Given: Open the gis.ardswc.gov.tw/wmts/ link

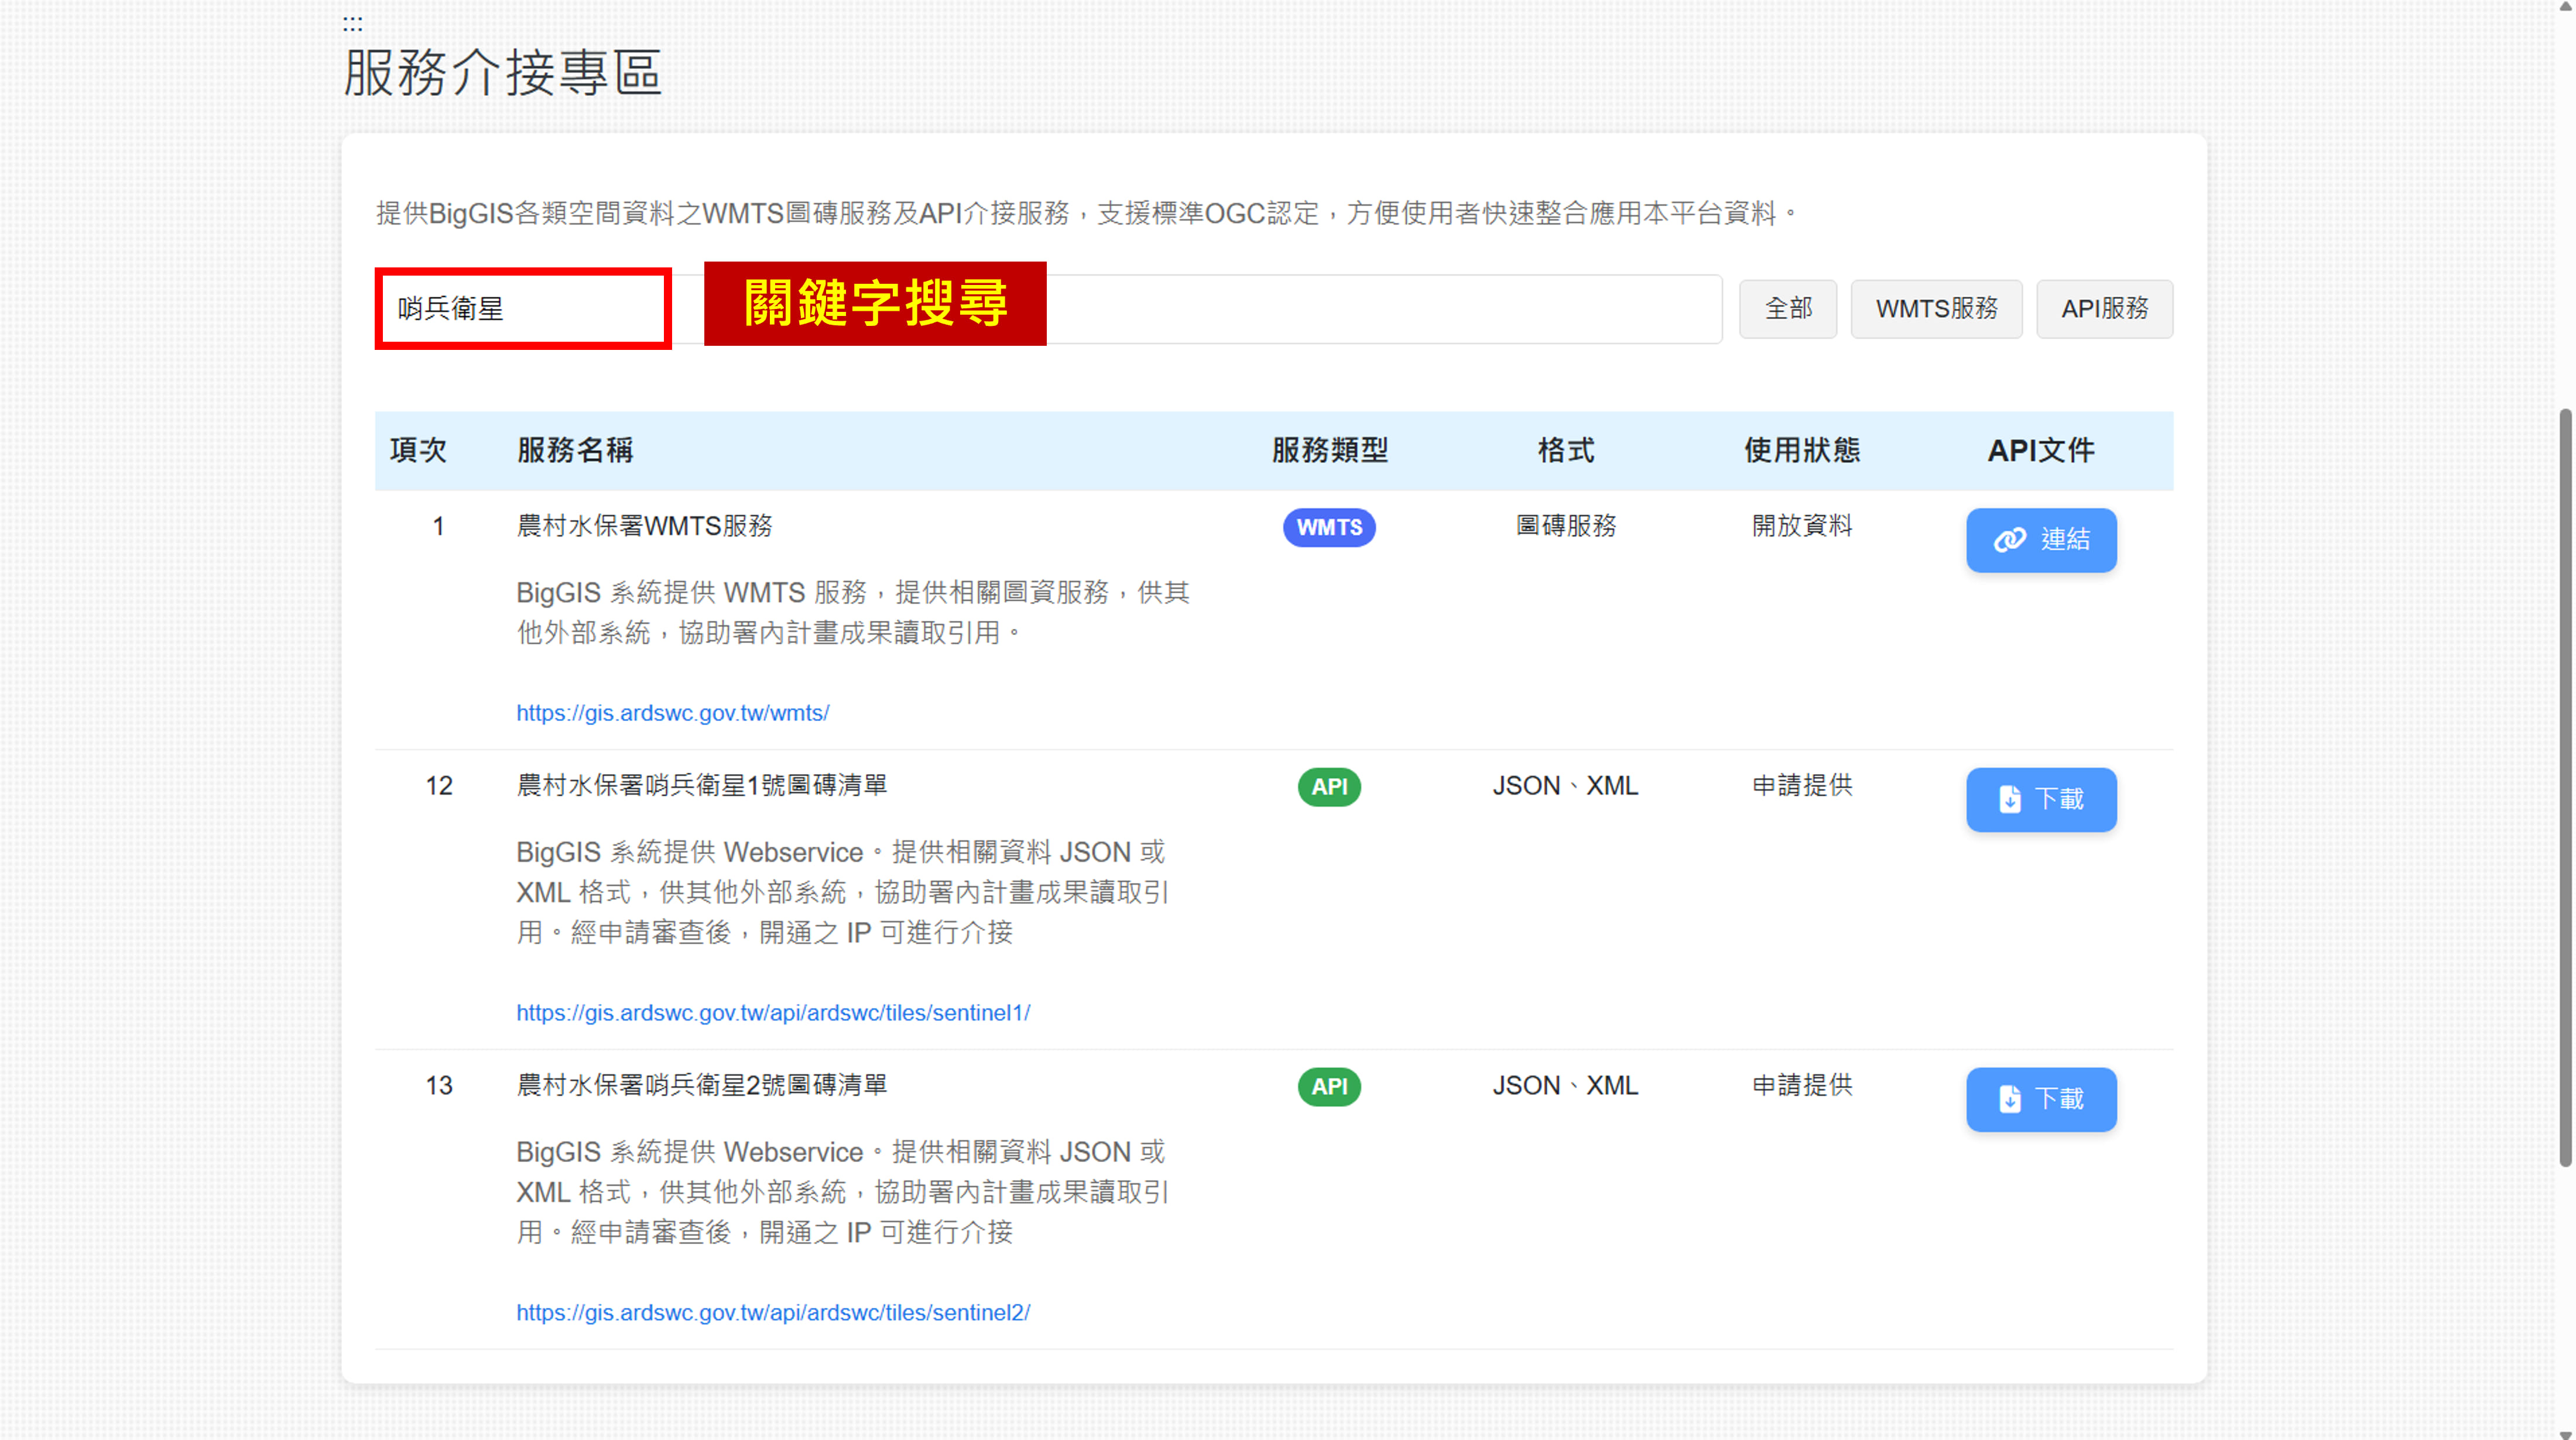Looking at the screenshot, I should tap(672, 713).
